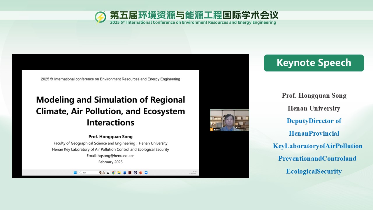Click the Task View taskbar icon
373x210 pixels.
pyautogui.click(x=108, y=173)
